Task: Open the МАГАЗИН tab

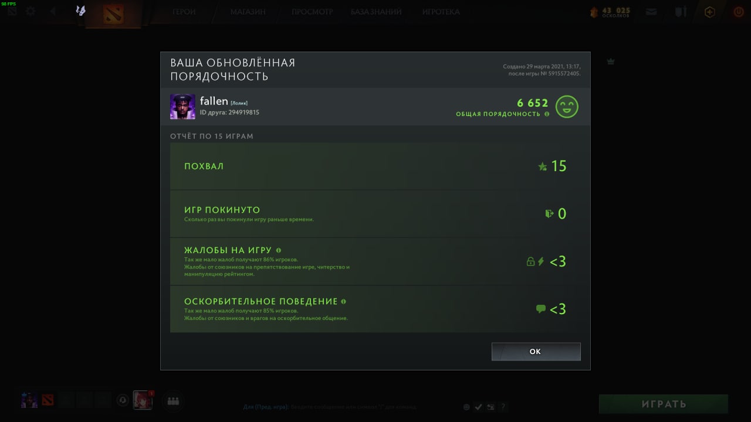Action: tap(248, 12)
